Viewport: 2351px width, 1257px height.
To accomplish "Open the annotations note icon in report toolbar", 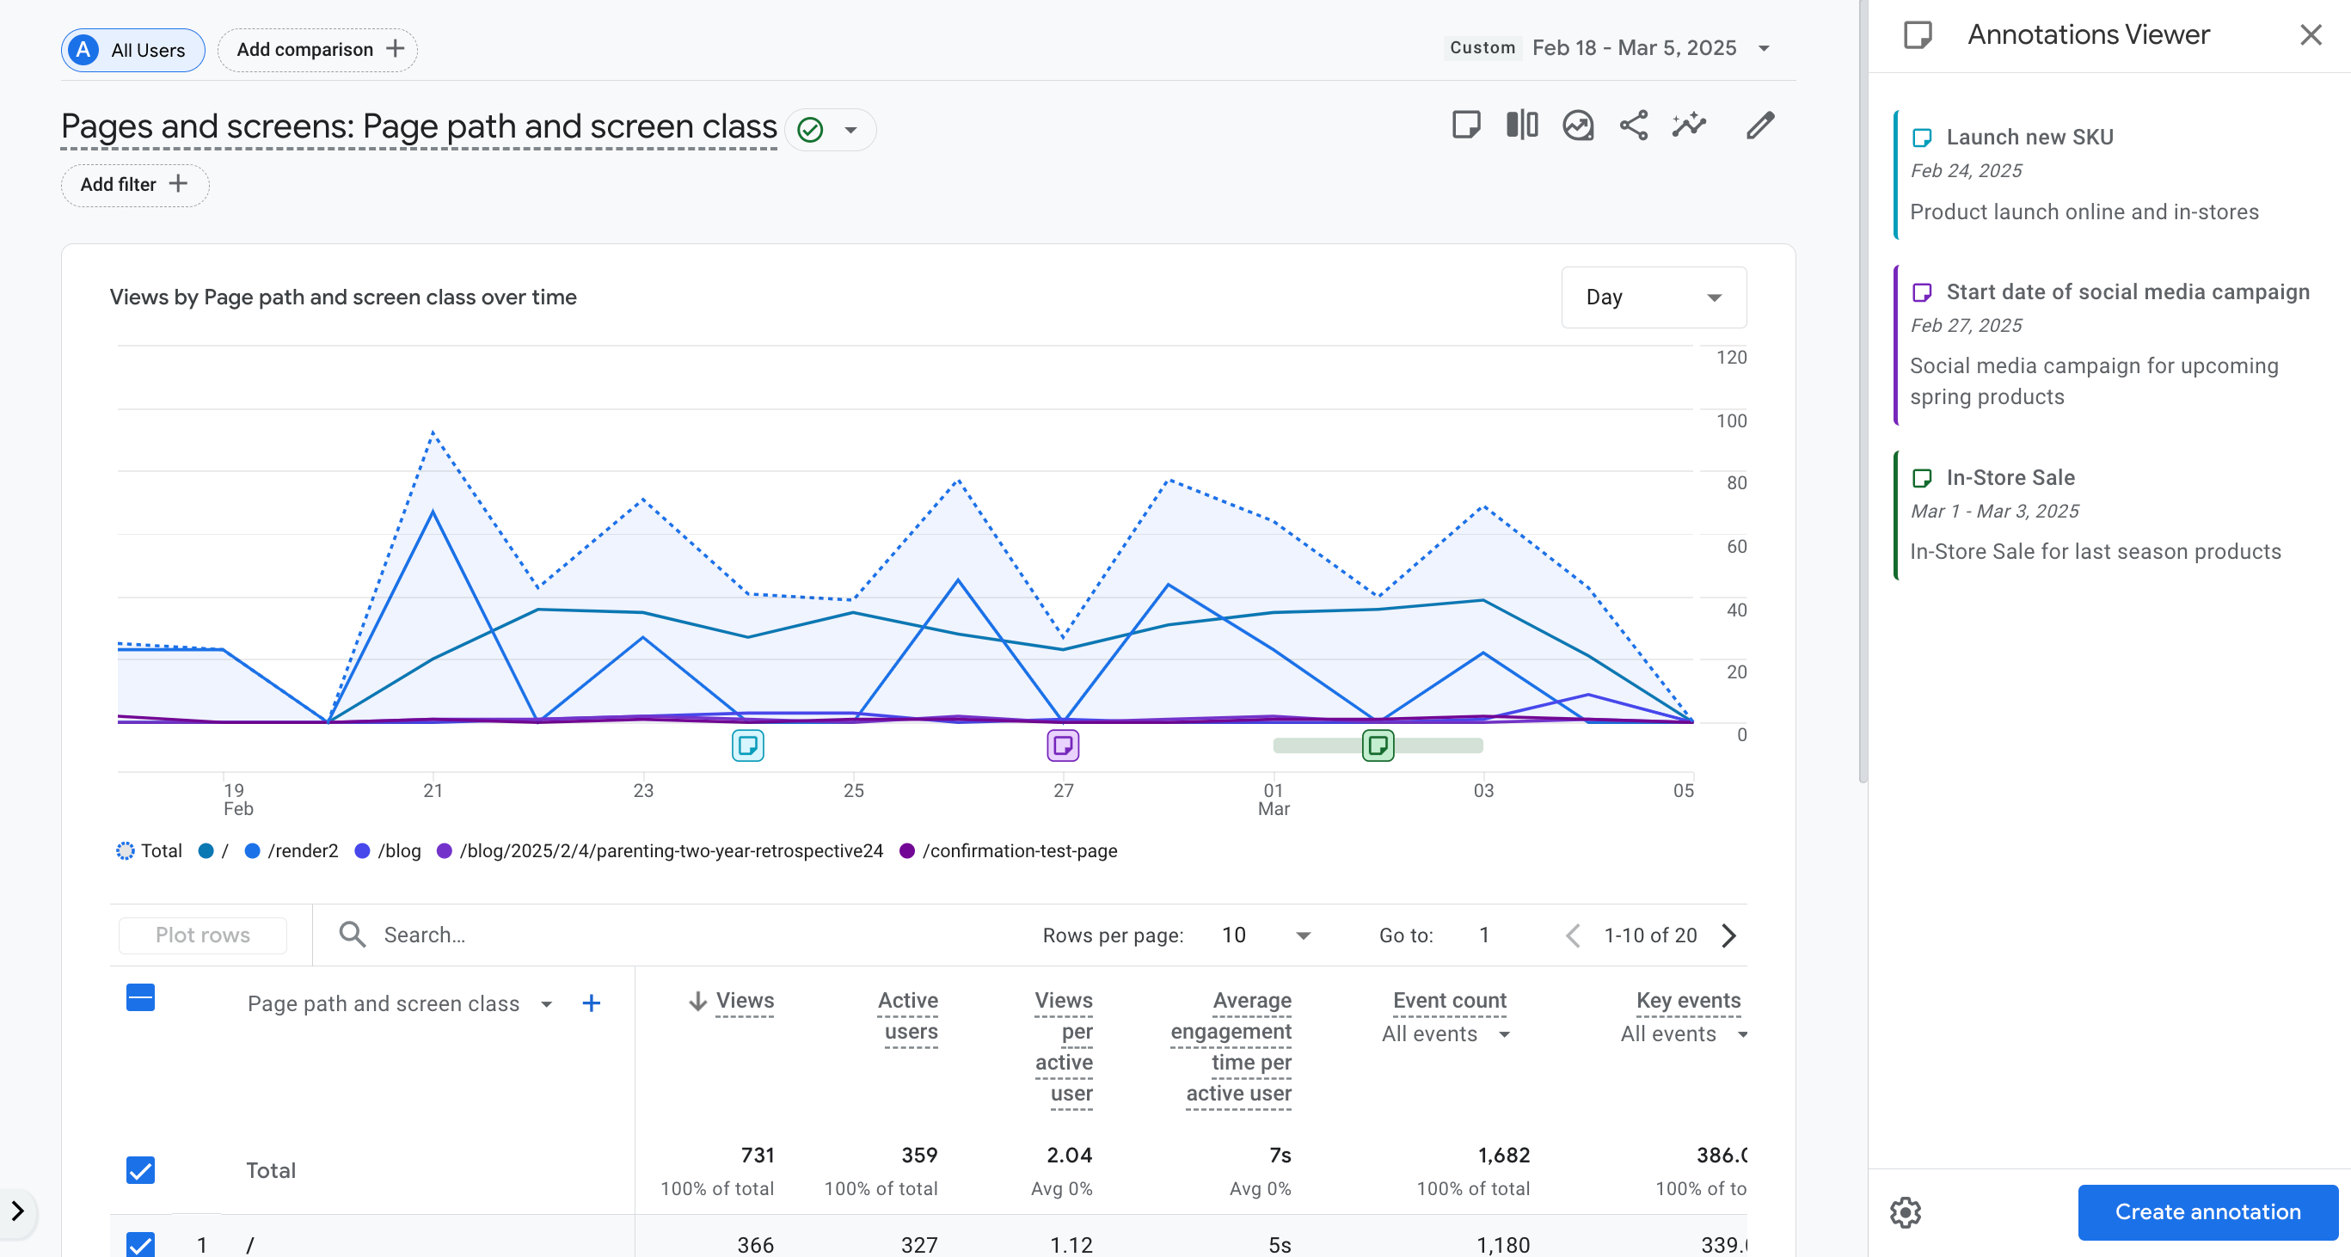I will [1466, 125].
